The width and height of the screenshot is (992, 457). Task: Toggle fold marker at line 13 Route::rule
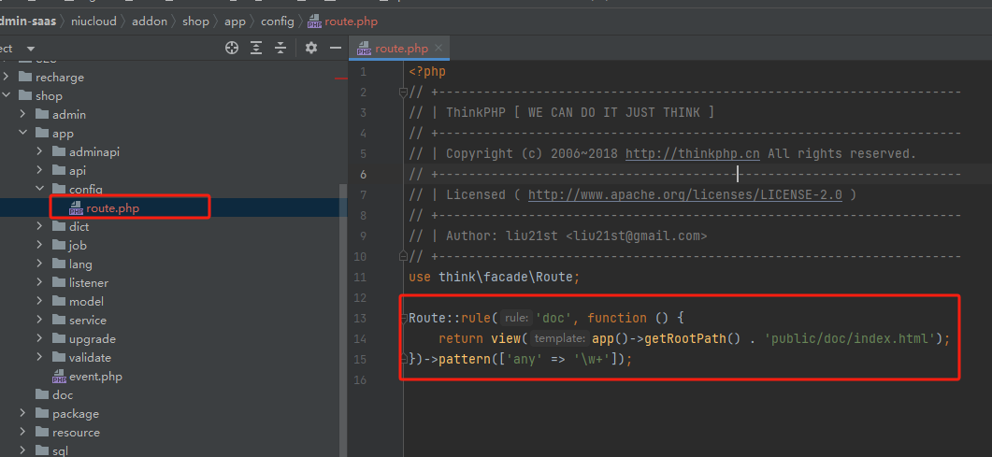pyautogui.click(x=403, y=318)
